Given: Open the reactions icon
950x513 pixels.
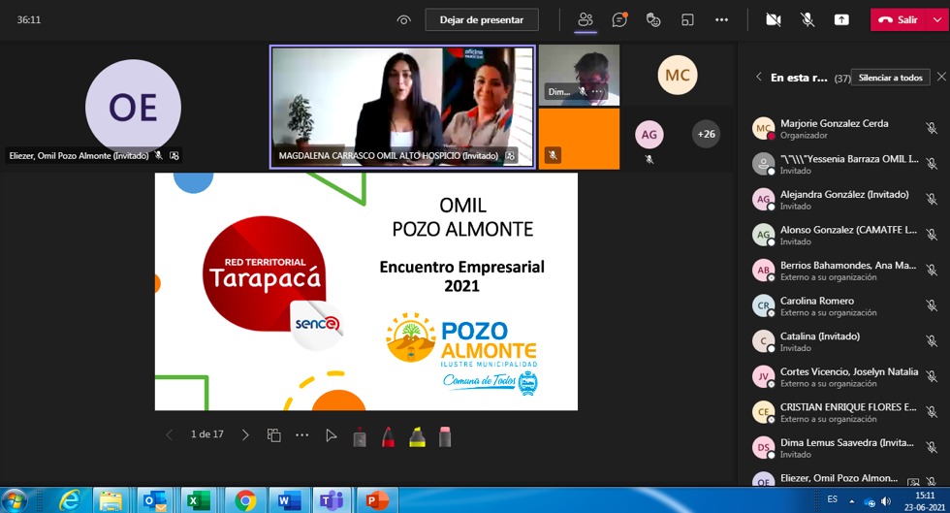Looking at the screenshot, I should [653, 19].
